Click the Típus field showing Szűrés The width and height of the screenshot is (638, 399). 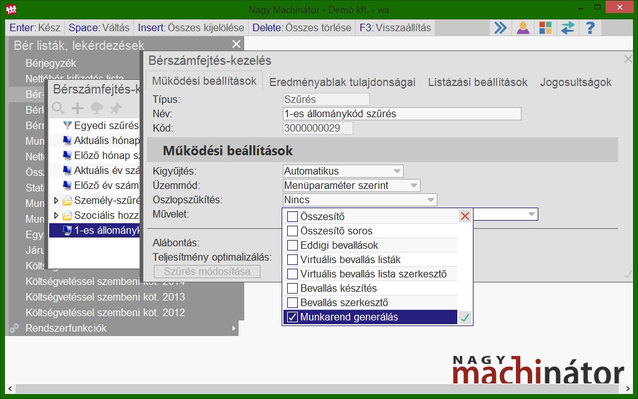326,99
